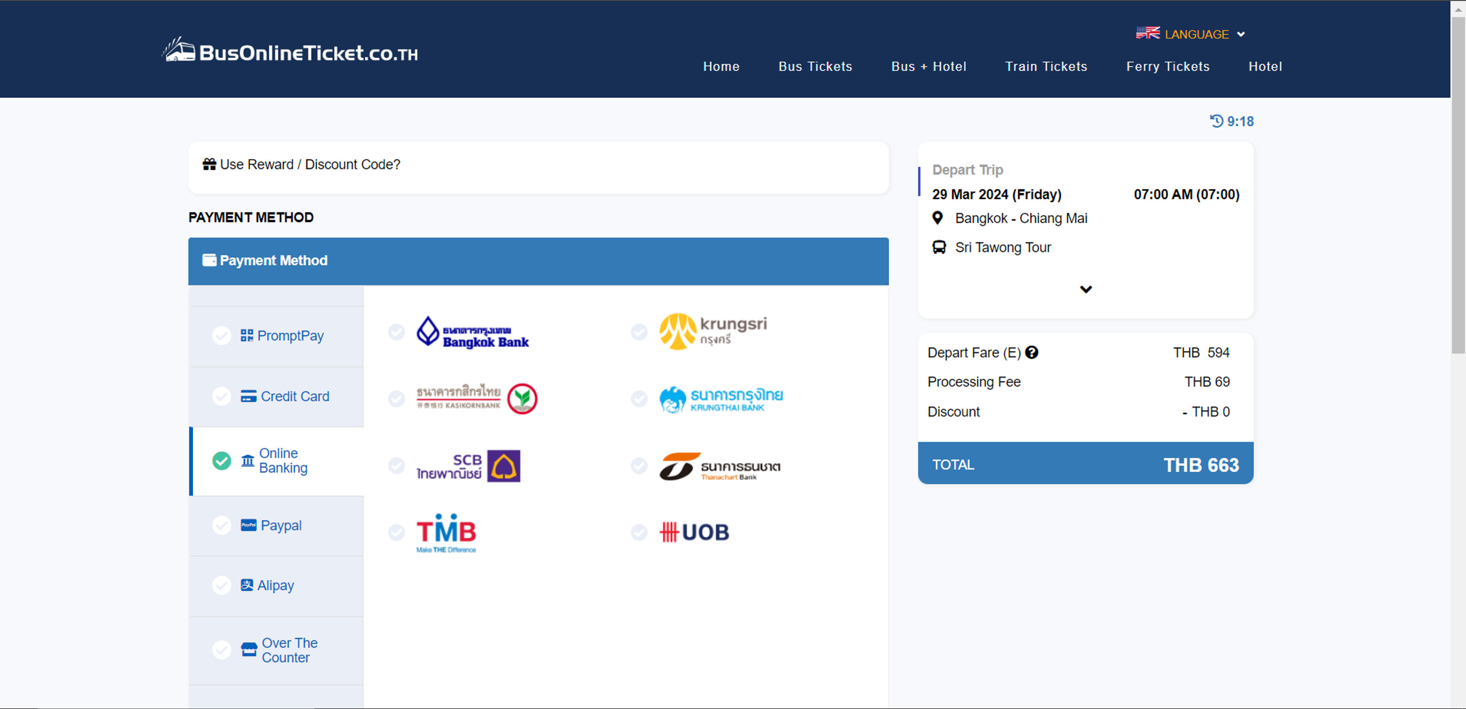Select Thanachart Bank radio check
This screenshot has width=1466, height=709.
pos(640,466)
